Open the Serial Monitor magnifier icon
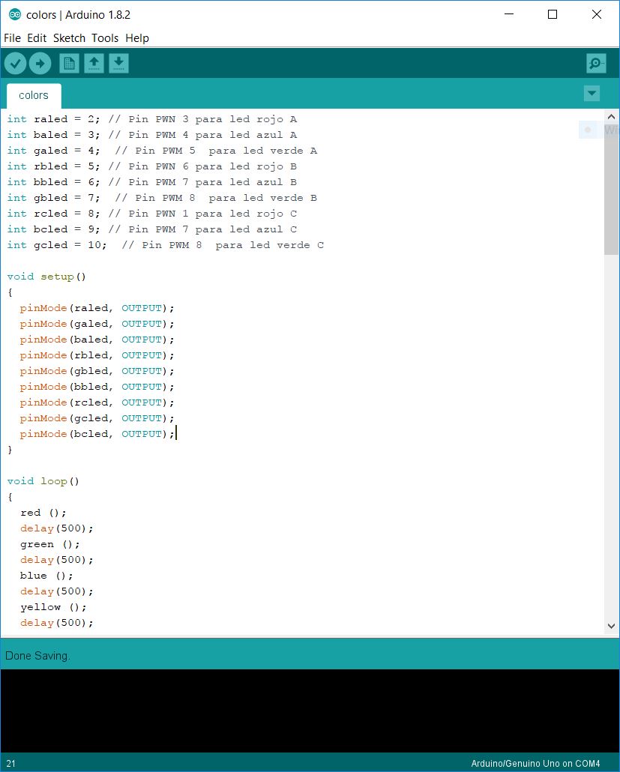This screenshot has height=772, width=620. pos(596,64)
